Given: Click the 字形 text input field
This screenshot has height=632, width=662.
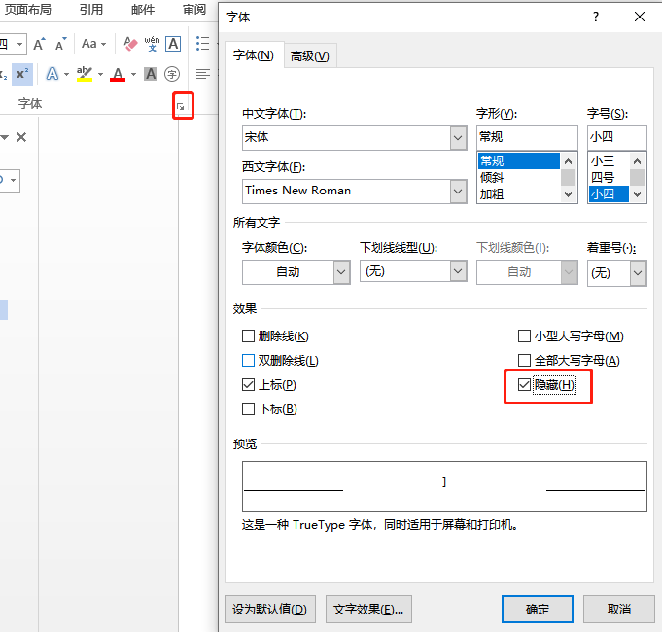Looking at the screenshot, I should 527,138.
